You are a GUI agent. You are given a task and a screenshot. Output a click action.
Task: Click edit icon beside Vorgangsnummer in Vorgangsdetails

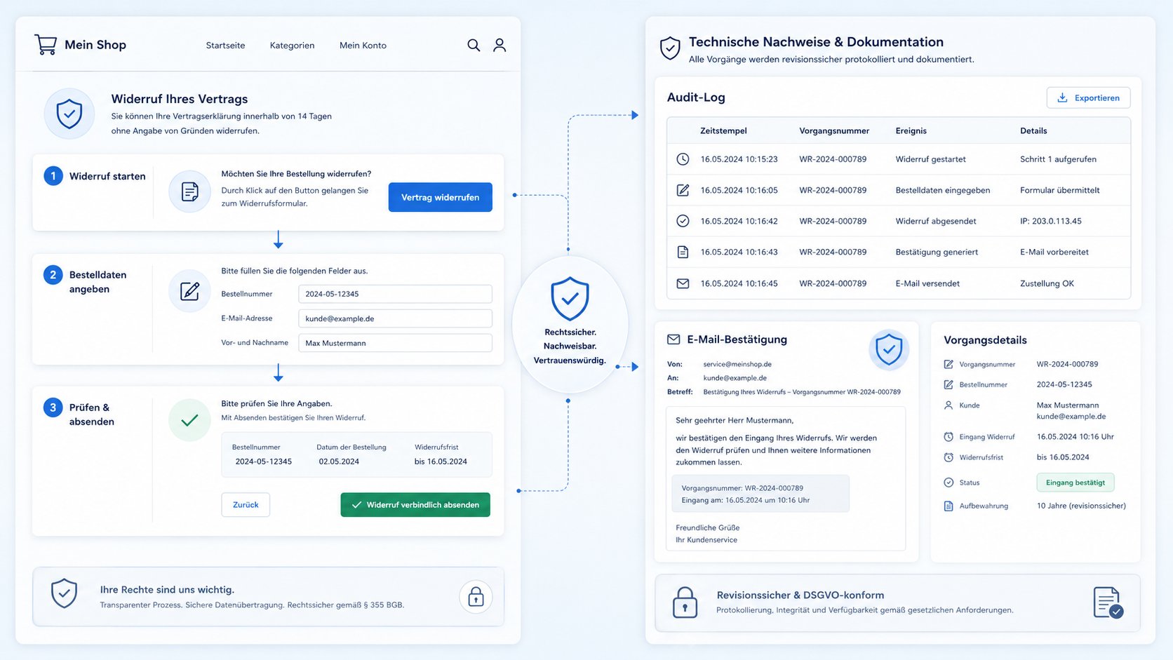click(x=949, y=364)
